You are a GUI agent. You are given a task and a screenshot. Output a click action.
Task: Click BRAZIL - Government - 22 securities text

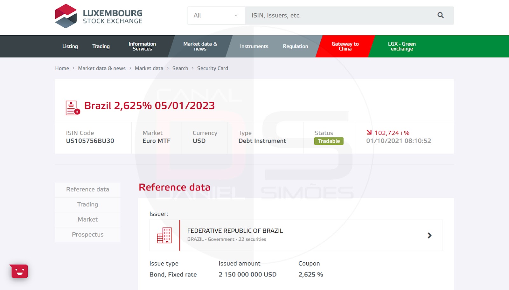click(227, 239)
